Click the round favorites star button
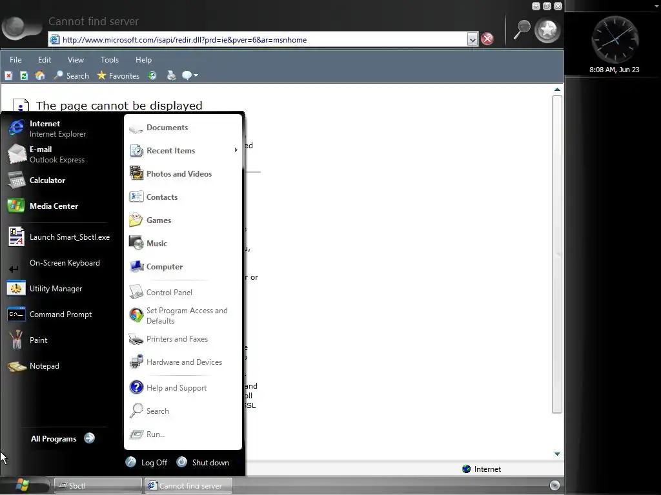This screenshot has width=661, height=495. point(547,30)
